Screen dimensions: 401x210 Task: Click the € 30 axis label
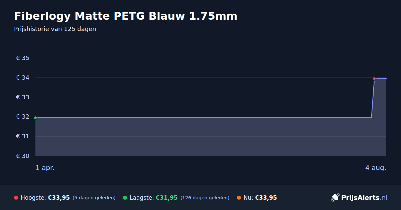pos(23,156)
